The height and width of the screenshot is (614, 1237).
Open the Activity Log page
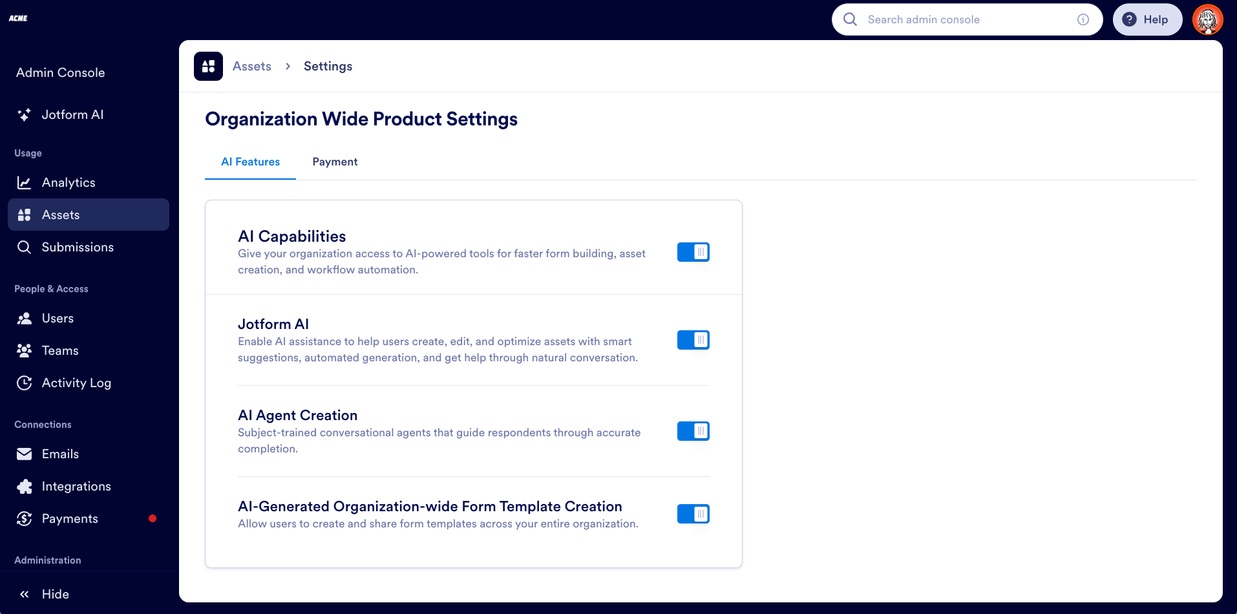[89, 383]
